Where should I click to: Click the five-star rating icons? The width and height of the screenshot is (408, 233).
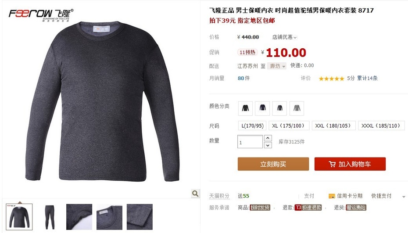(332, 79)
